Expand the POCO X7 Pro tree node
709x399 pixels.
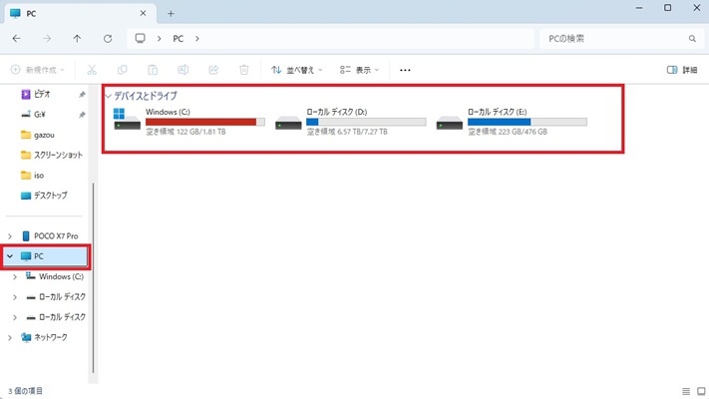[x=11, y=235]
